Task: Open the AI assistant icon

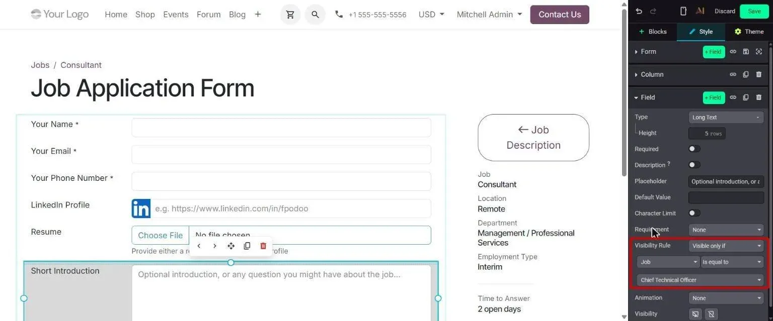Action: point(700,11)
